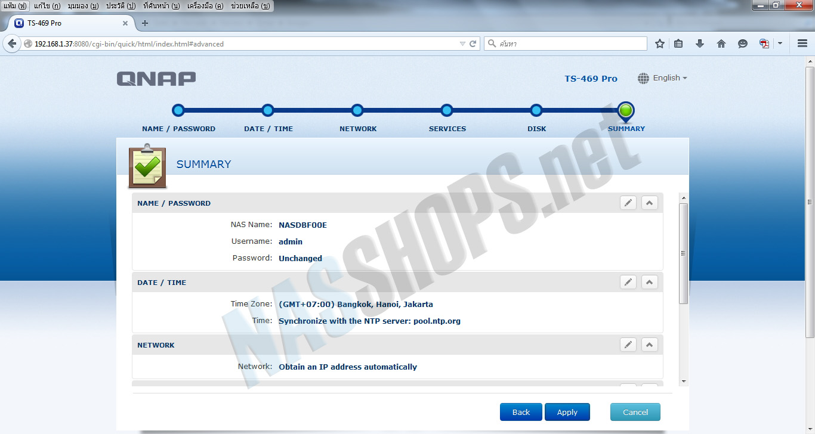Viewport: 815px width, 434px height.
Task: Open the มุมมอง (View) menu
Action: point(83,5)
